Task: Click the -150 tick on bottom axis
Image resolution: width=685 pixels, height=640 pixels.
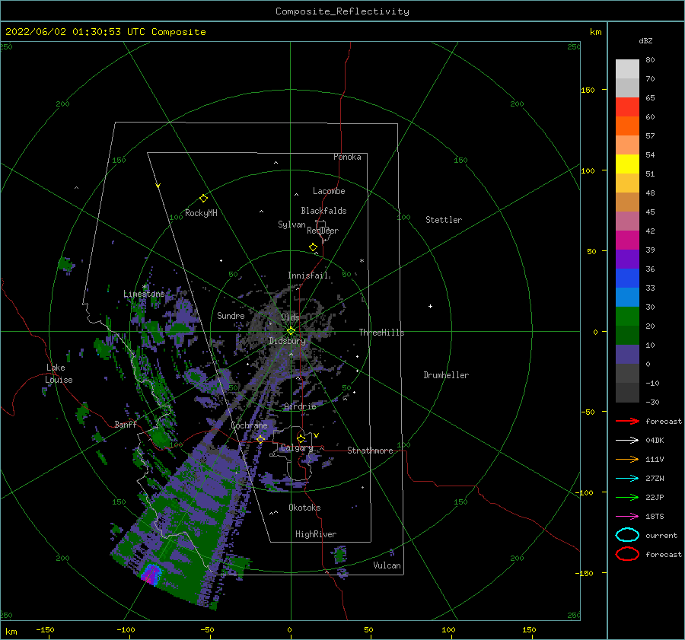Action: click(45, 629)
